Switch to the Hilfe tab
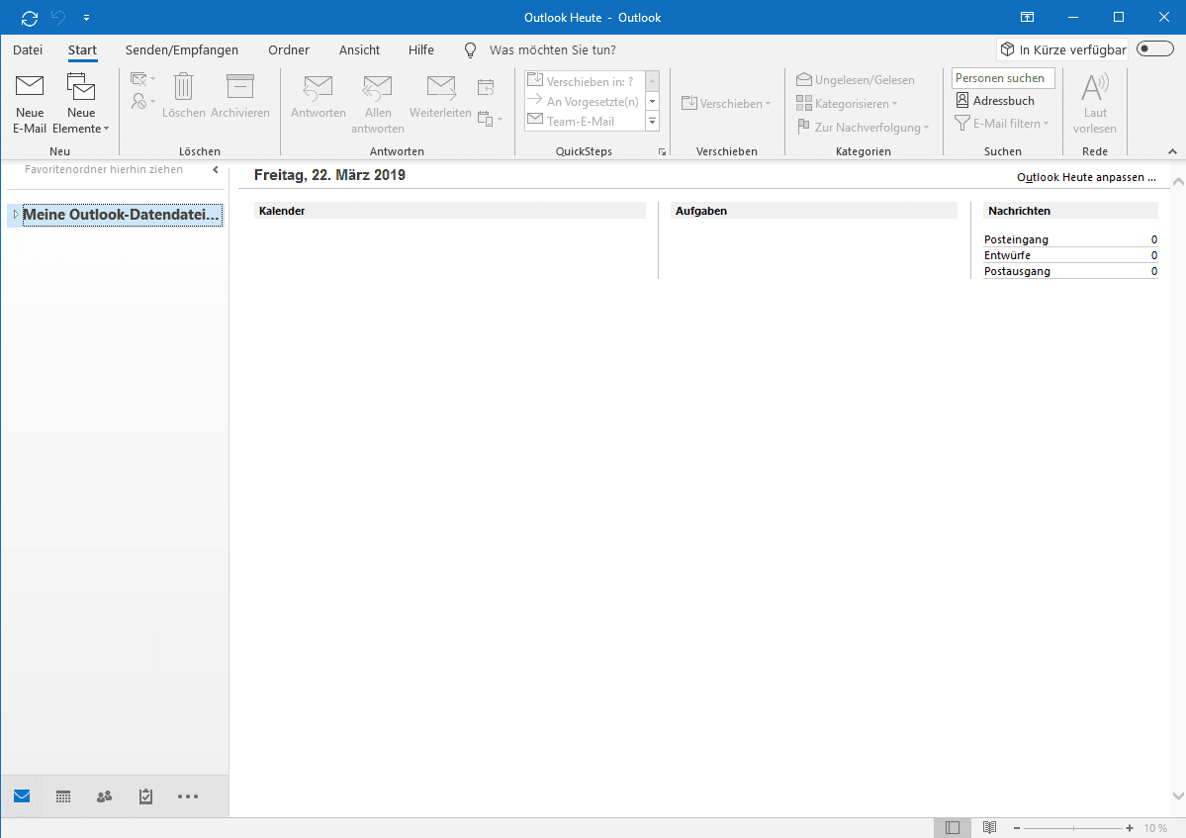Viewport: 1186px width, 838px height. tap(421, 49)
